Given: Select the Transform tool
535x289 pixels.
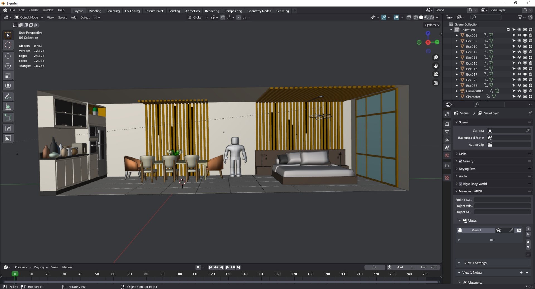Looking at the screenshot, I should [x=8, y=85].
